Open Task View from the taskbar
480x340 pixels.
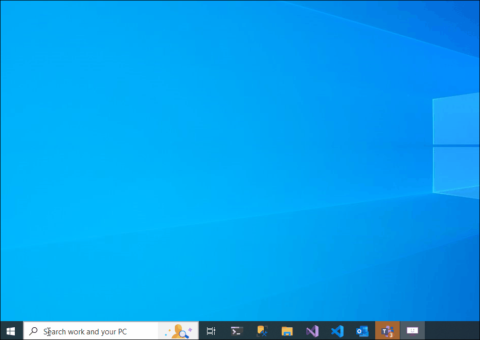[x=211, y=331]
